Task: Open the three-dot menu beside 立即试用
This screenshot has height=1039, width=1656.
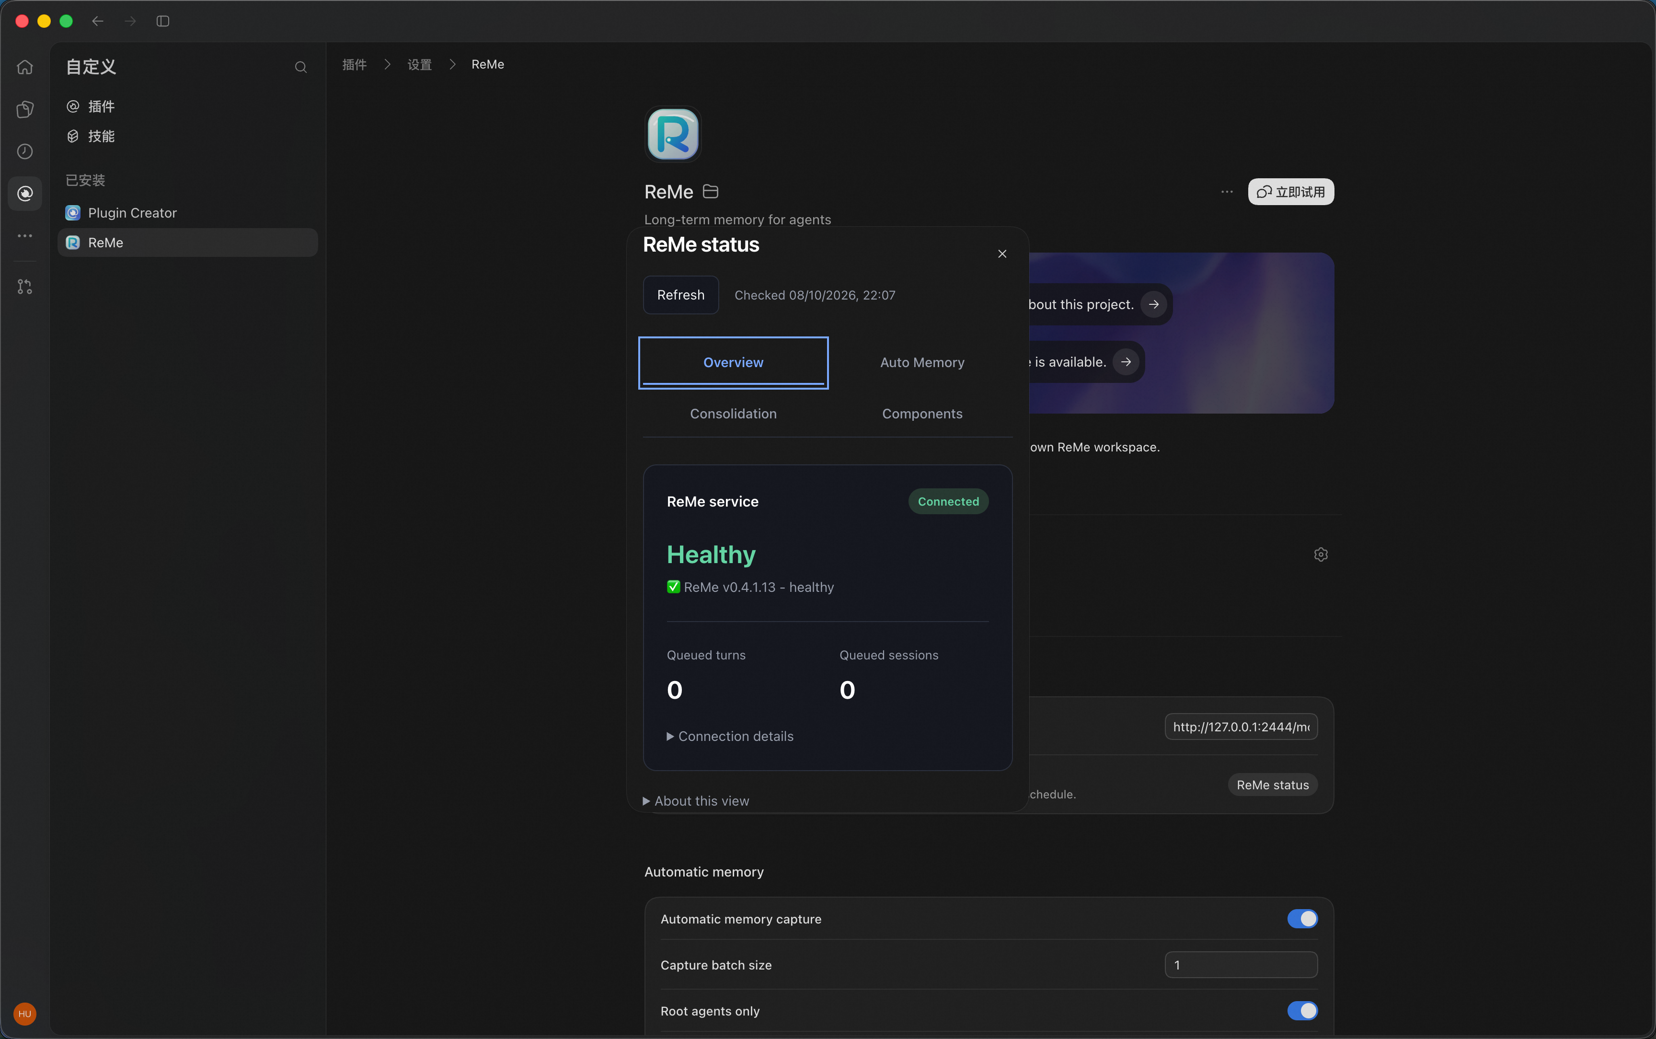Action: tap(1227, 192)
